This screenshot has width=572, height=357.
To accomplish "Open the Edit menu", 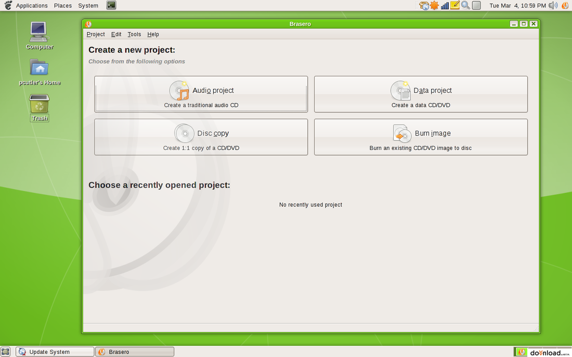I will pyautogui.click(x=116, y=34).
